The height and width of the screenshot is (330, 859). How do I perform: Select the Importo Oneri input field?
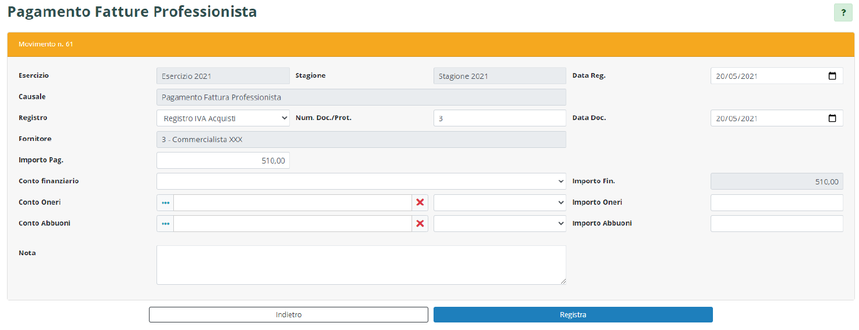[x=776, y=202]
